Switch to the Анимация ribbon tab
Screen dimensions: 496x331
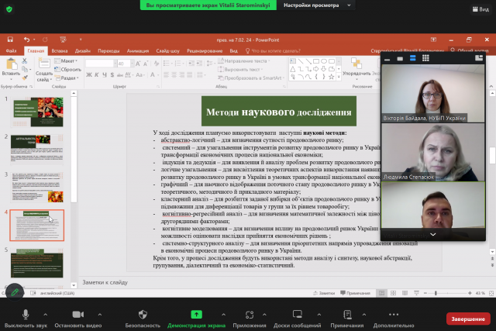click(138, 51)
